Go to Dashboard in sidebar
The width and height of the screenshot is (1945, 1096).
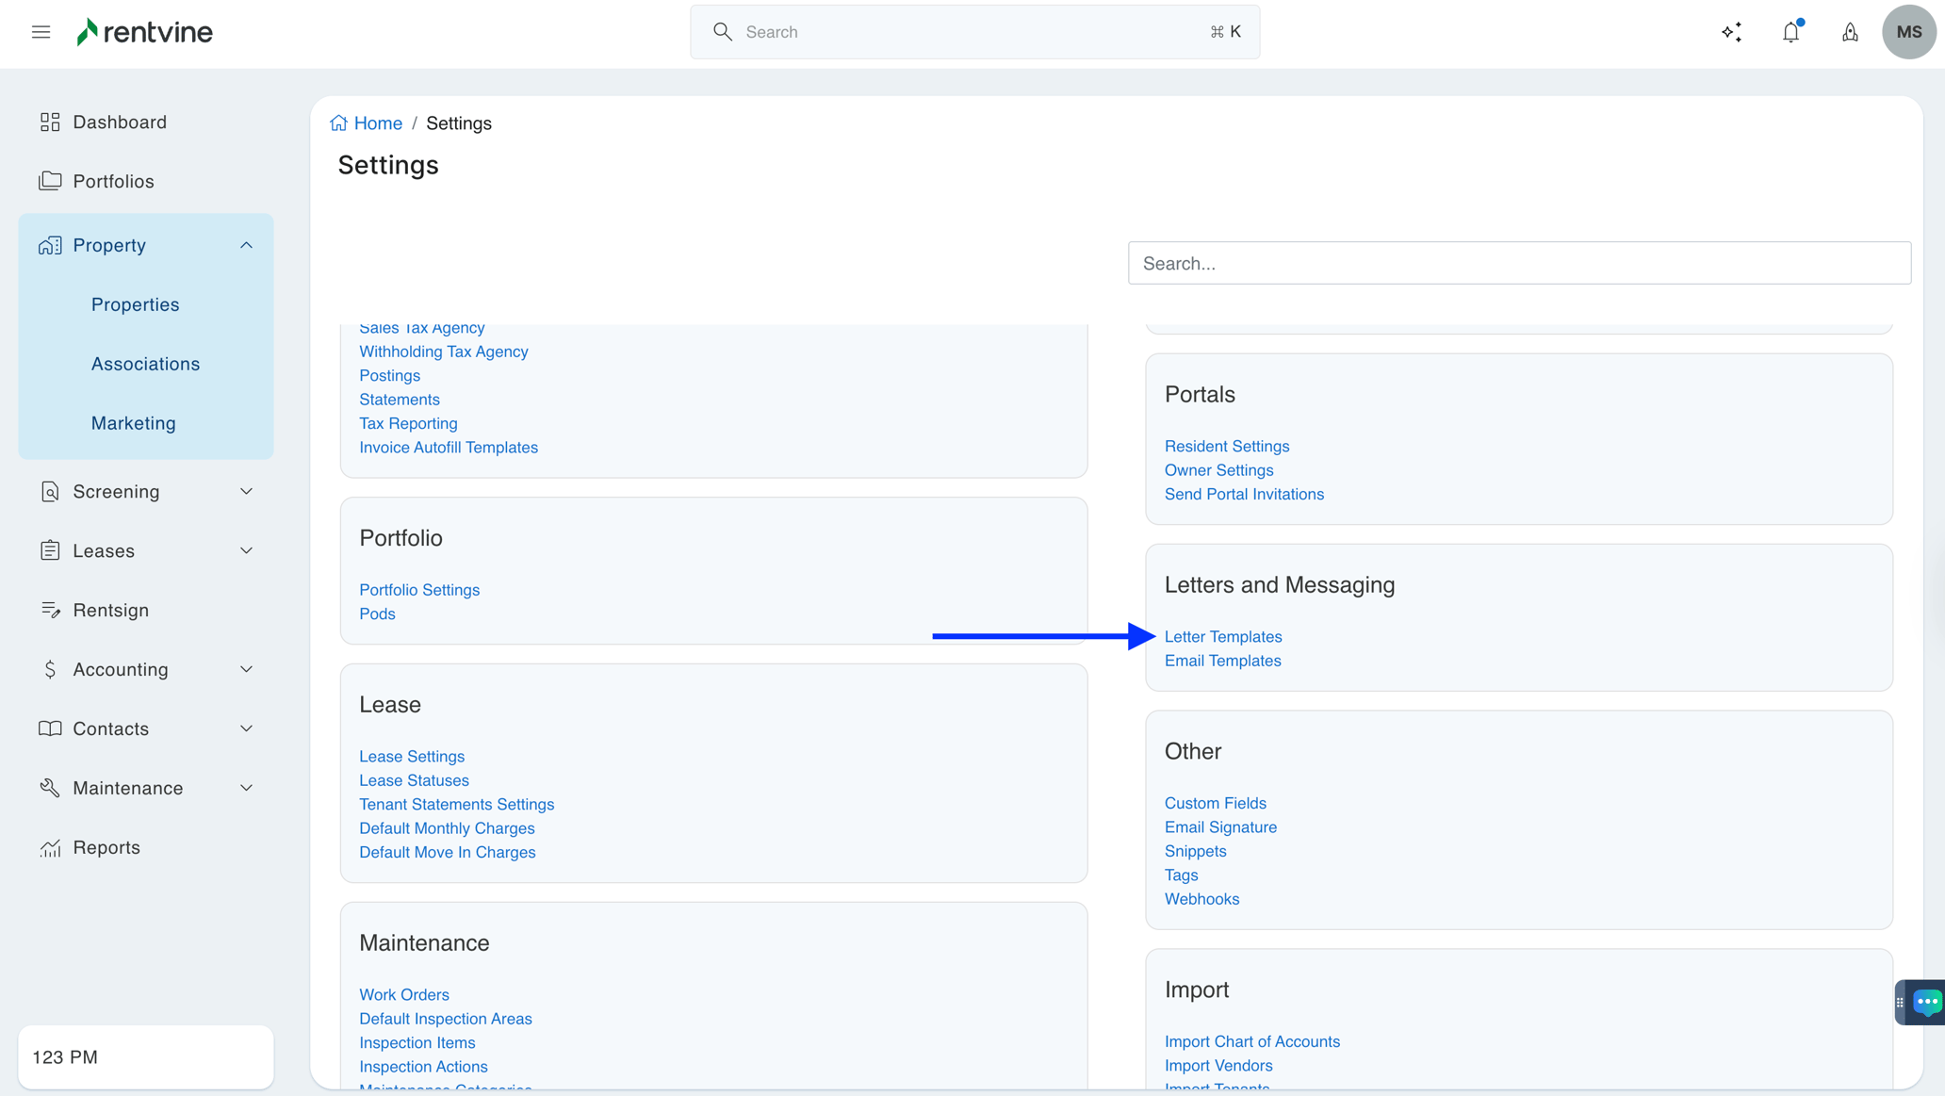point(120,123)
